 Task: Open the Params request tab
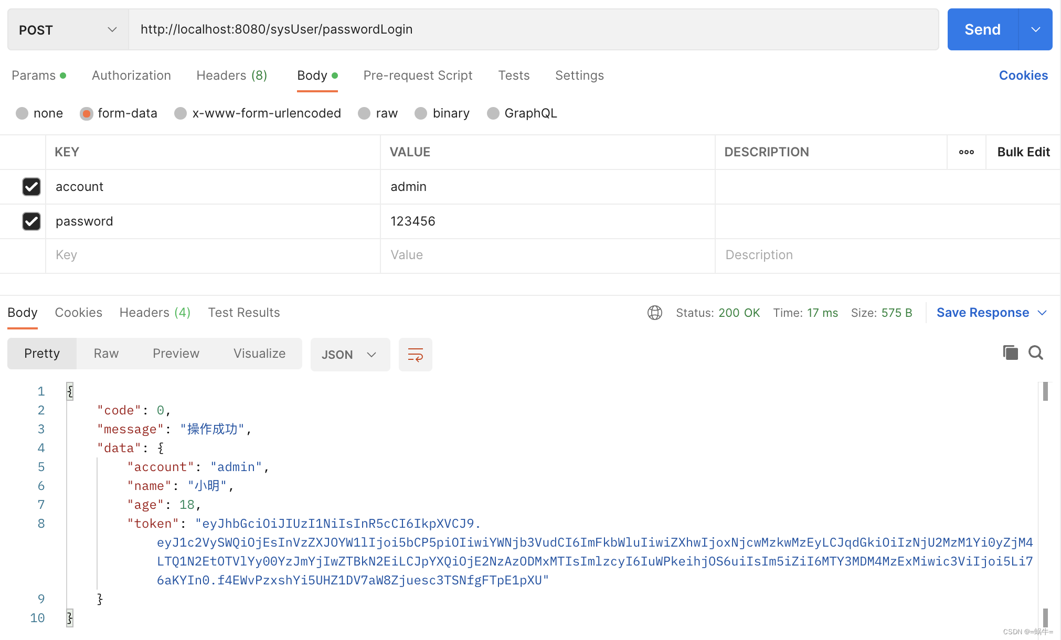[39, 76]
